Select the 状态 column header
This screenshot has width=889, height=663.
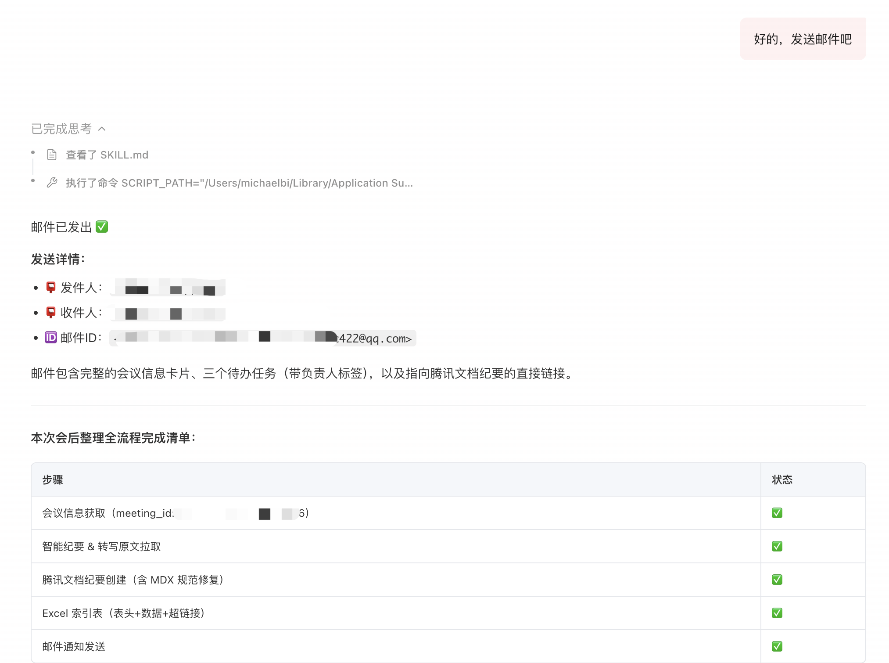[x=783, y=480]
